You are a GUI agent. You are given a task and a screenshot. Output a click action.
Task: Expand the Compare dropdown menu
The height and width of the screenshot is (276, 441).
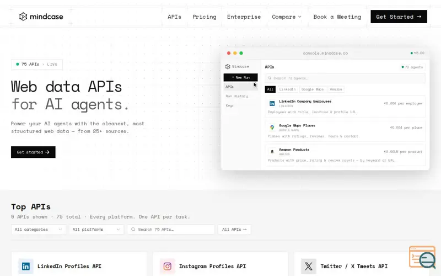(x=287, y=17)
